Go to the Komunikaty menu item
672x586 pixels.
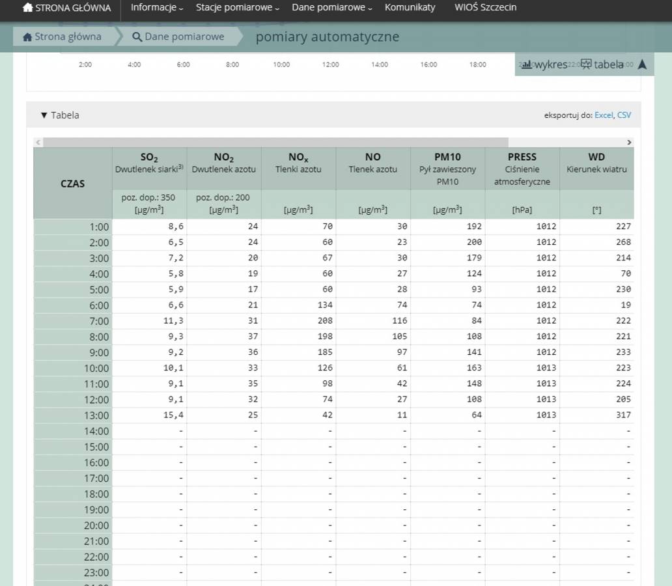pos(410,8)
